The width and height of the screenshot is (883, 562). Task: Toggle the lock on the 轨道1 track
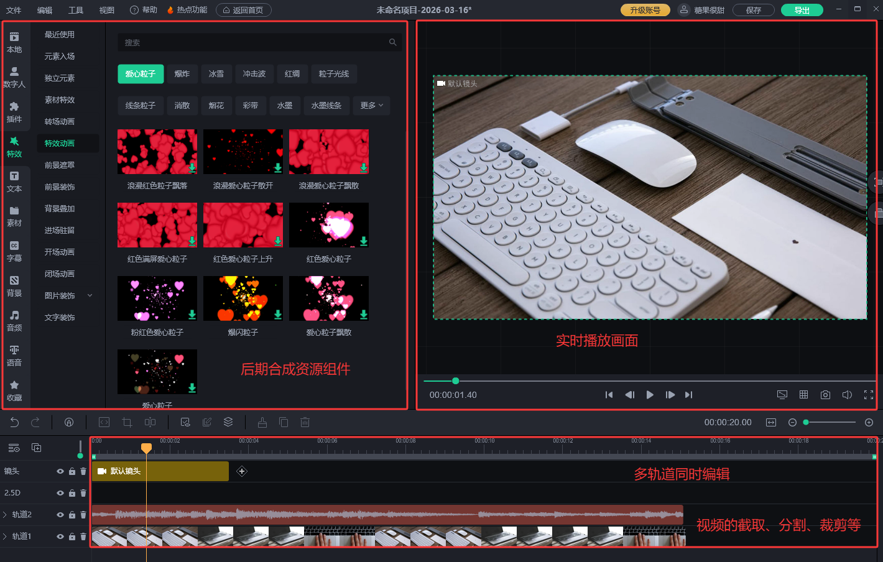[72, 537]
